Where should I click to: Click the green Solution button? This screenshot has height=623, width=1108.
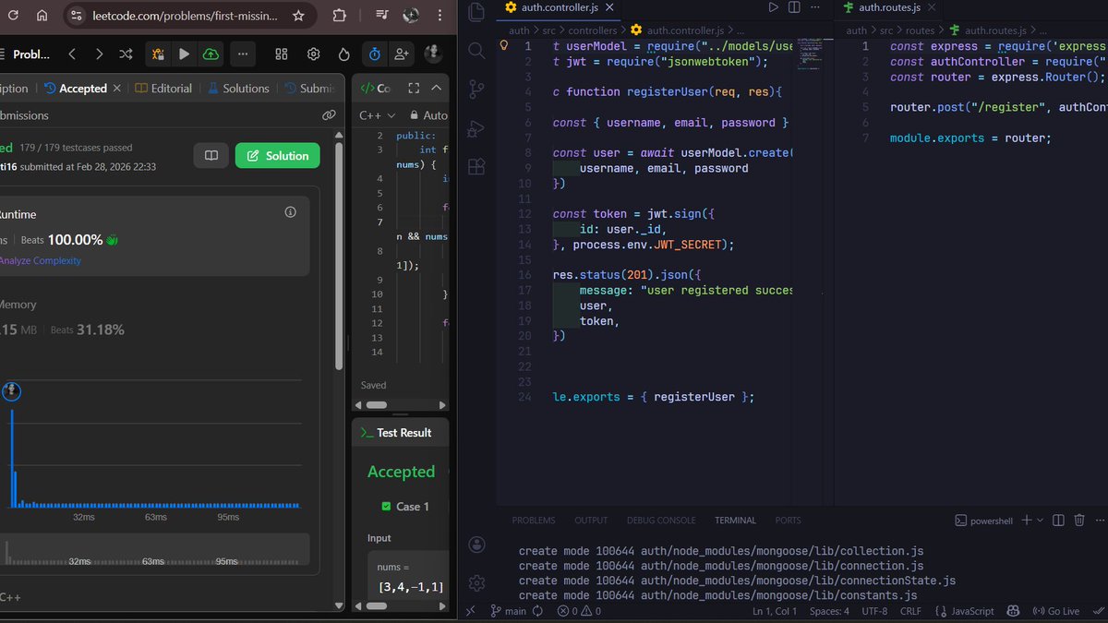coord(278,156)
